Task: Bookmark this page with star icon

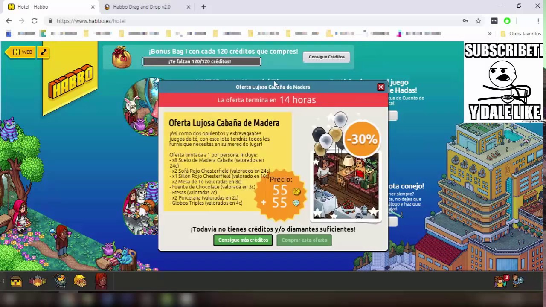Action: (x=478, y=21)
